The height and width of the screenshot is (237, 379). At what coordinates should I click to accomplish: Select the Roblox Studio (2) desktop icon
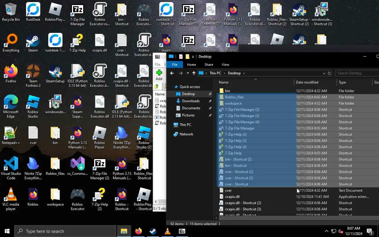pyautogui.click(x=144, y=137)
